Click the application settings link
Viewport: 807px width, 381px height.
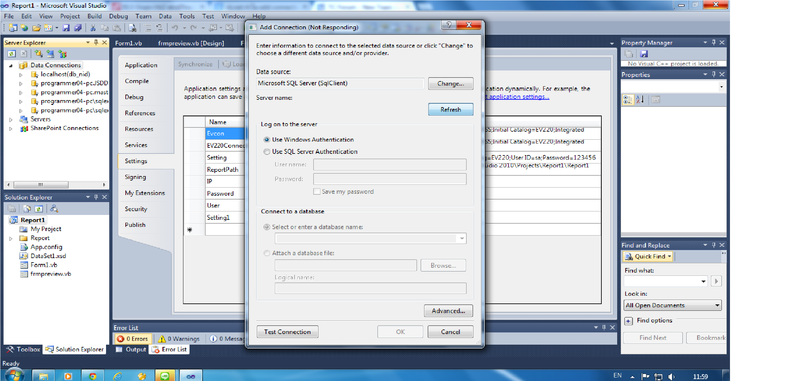coord(517,97)
